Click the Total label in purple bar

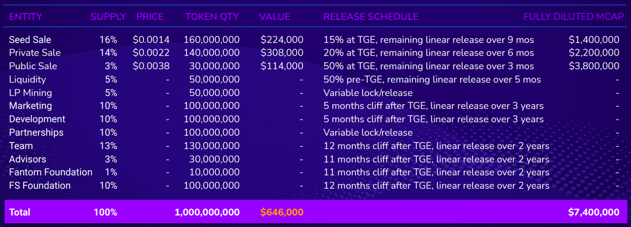tap(19, 212)
